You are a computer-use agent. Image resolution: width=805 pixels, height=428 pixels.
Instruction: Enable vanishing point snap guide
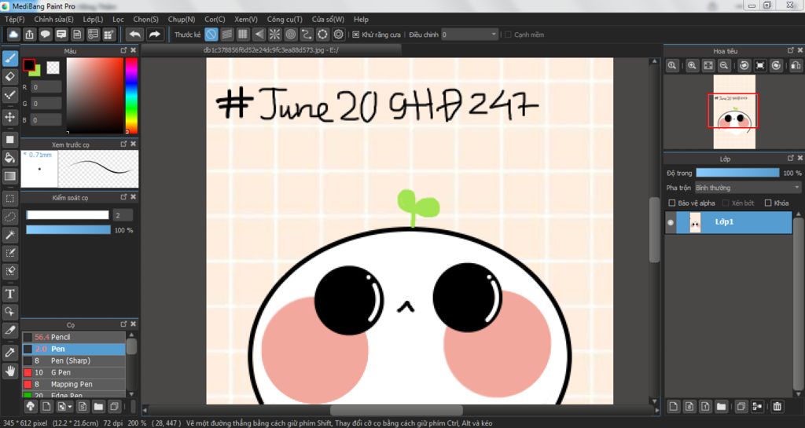(x=259, y=35)
